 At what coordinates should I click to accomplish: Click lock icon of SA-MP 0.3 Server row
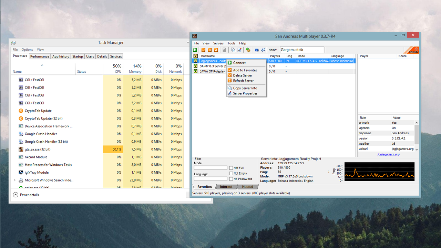pos(195,66)
